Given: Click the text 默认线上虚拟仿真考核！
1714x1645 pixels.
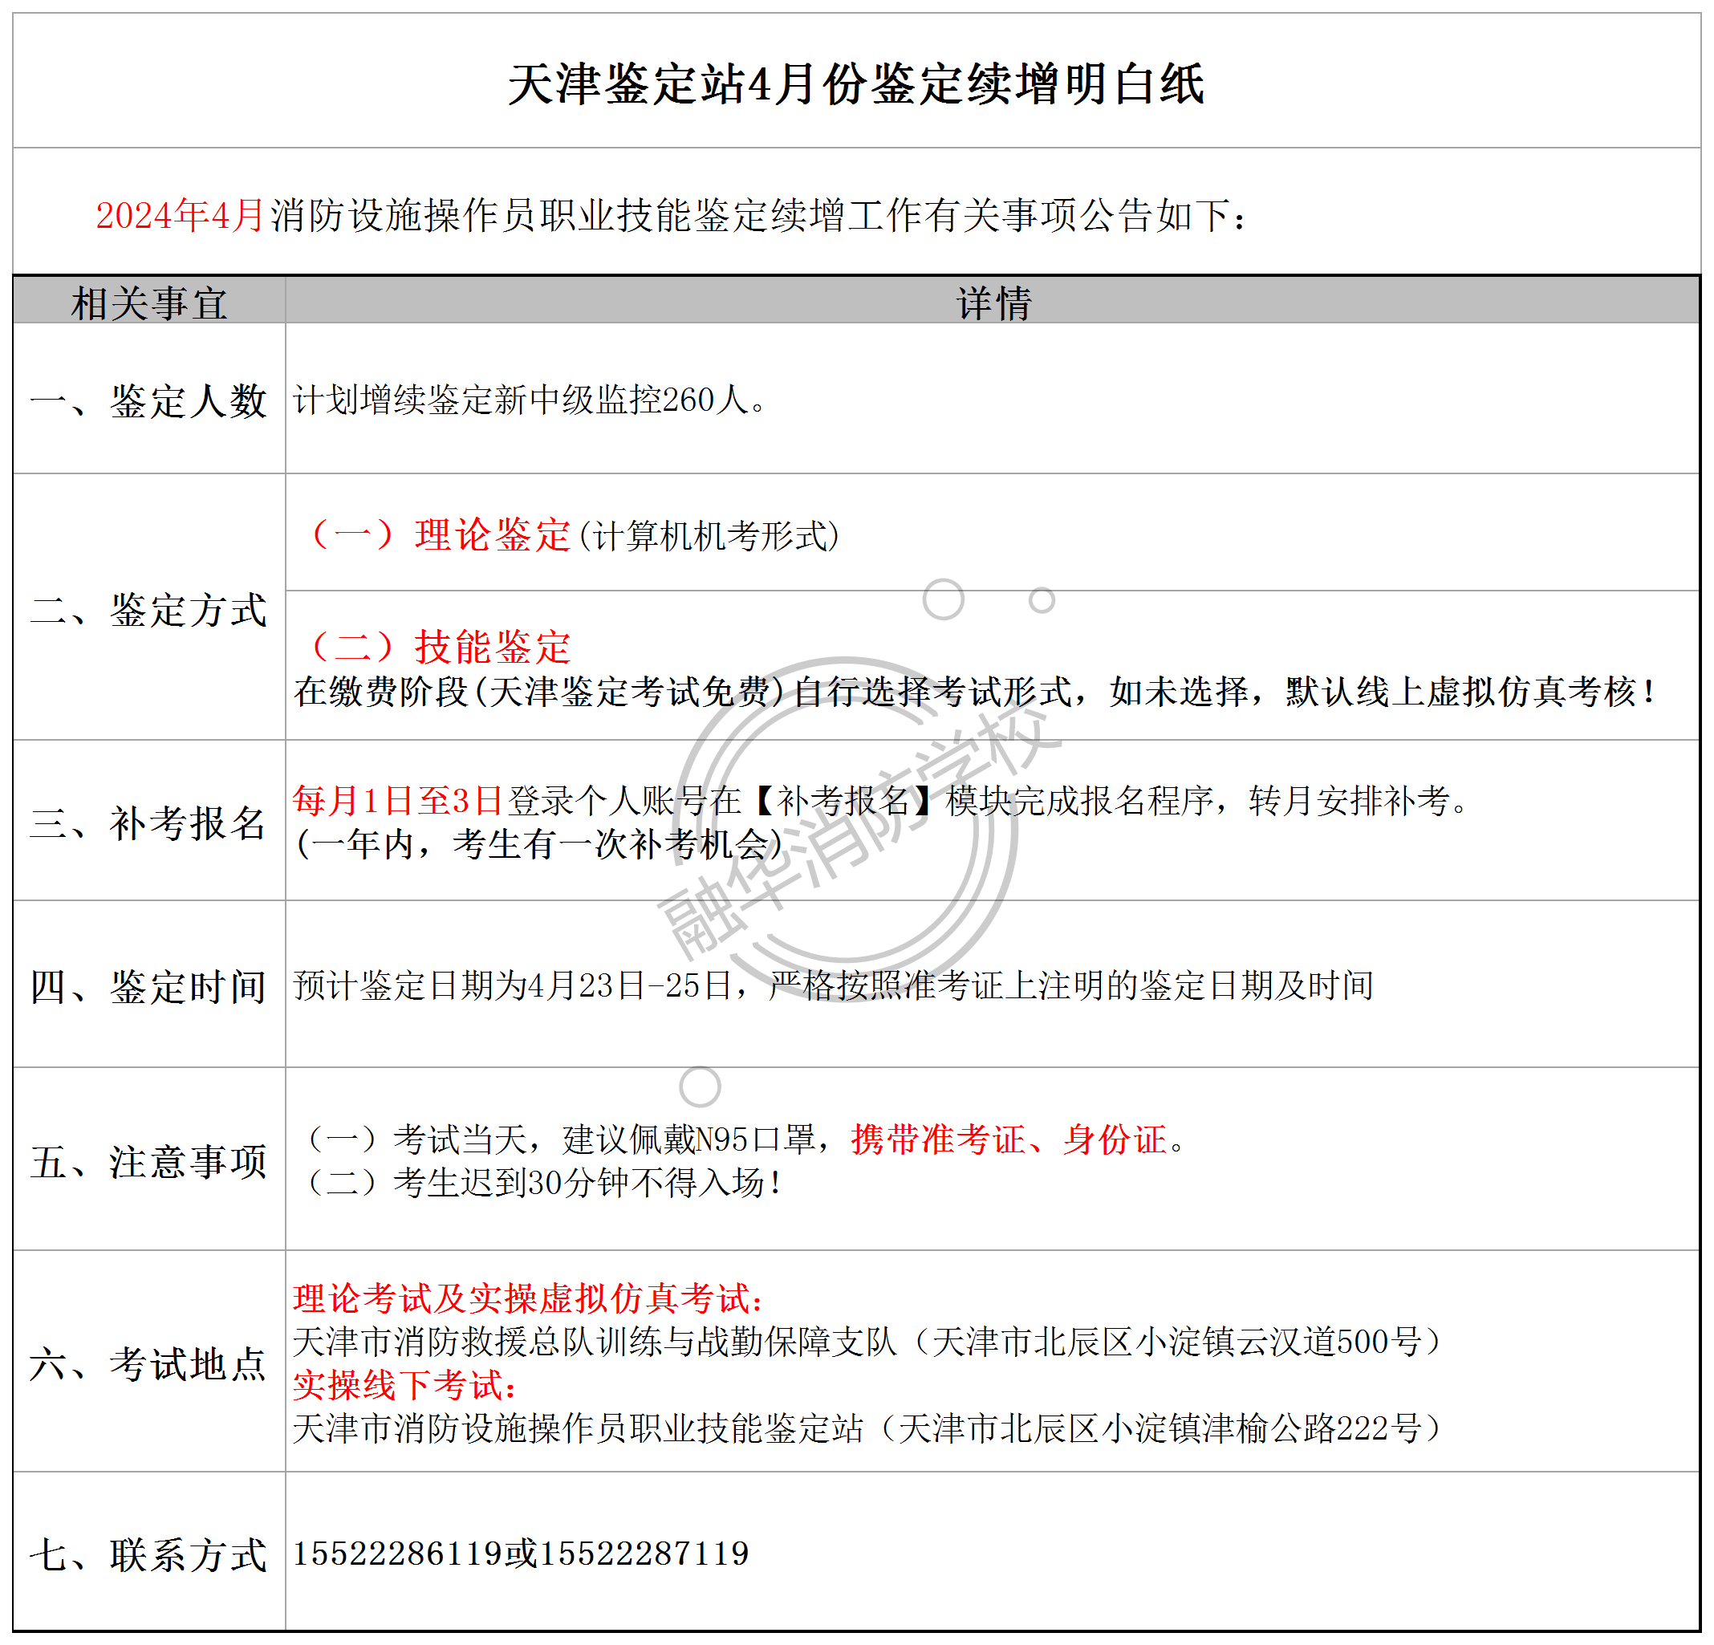Looking at the screenshot, I should click(1472, 691).
